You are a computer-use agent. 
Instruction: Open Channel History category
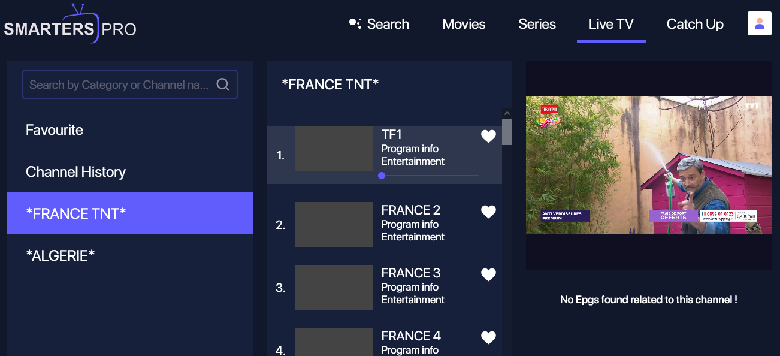[130, 171]
